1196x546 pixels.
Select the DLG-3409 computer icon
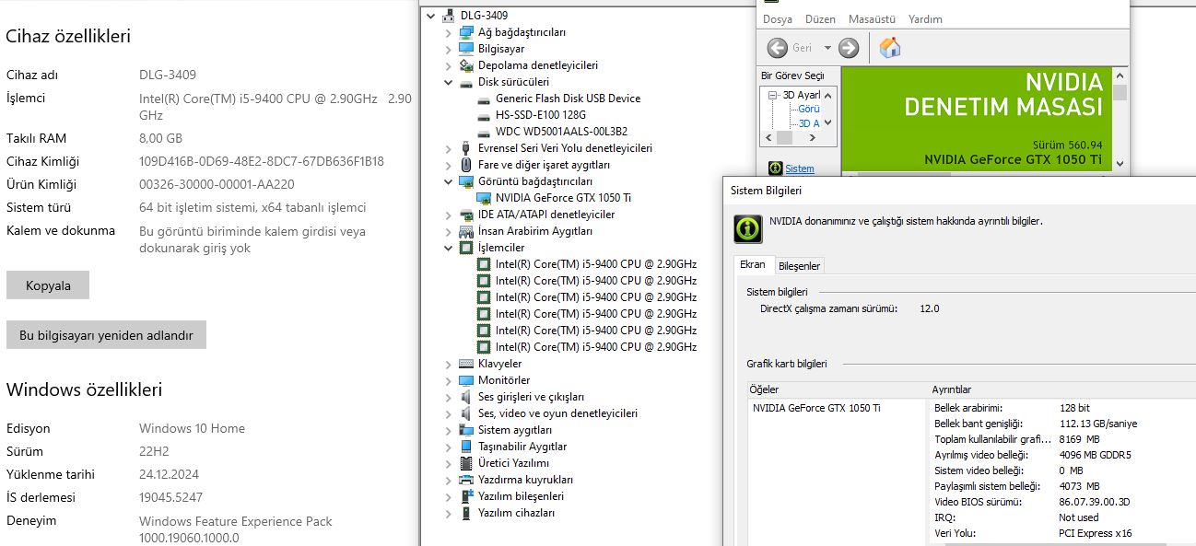click(449, 16)
